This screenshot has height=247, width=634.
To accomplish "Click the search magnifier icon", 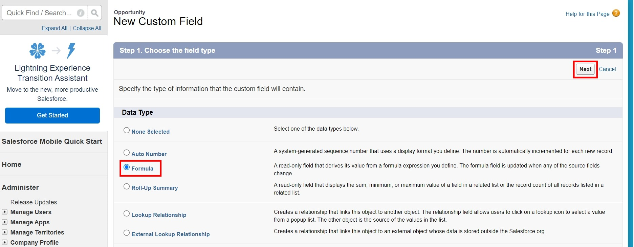I will (x=95, y=13).
